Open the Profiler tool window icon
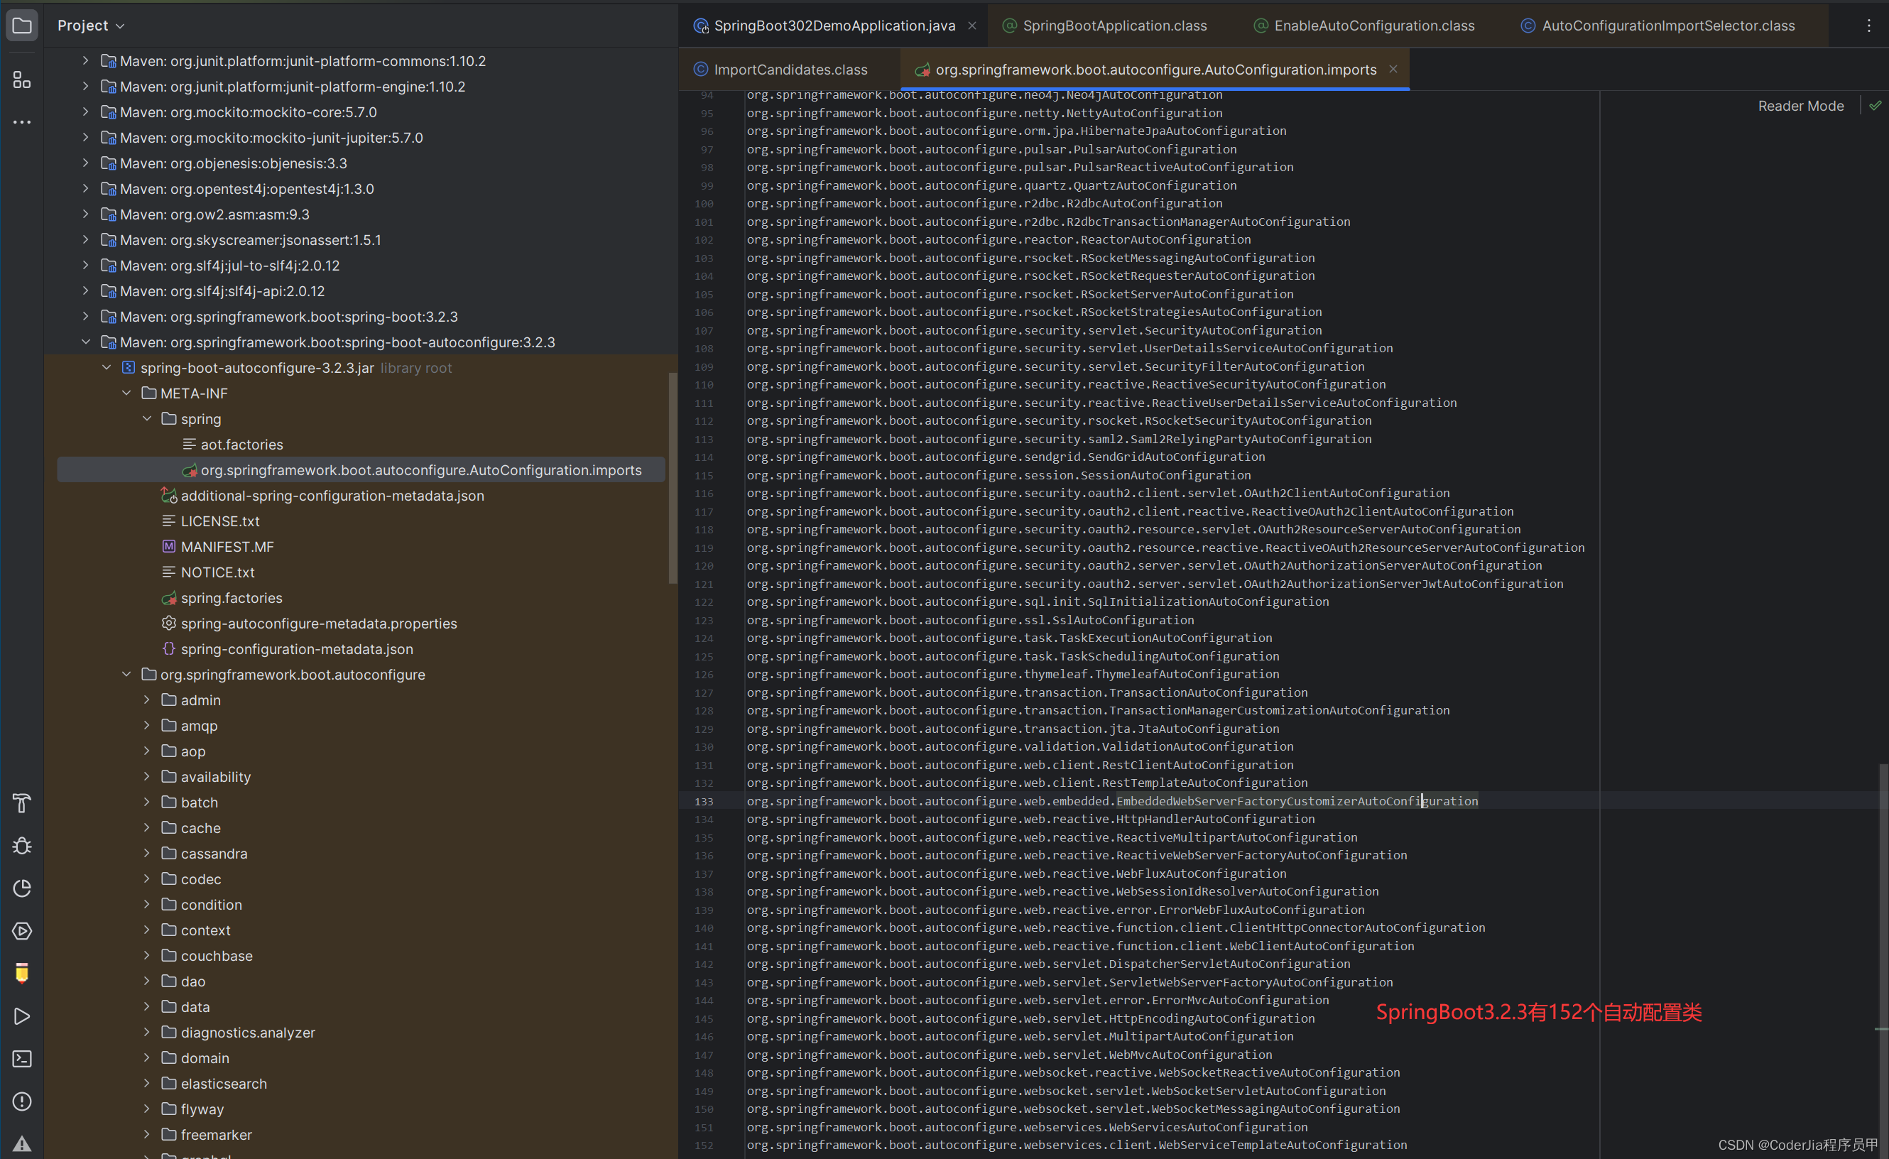 21,888
